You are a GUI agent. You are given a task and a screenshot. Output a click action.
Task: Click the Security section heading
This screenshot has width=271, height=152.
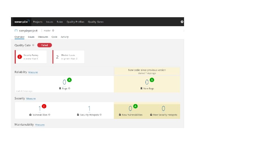pyautogui.click(x=20, y=98)
